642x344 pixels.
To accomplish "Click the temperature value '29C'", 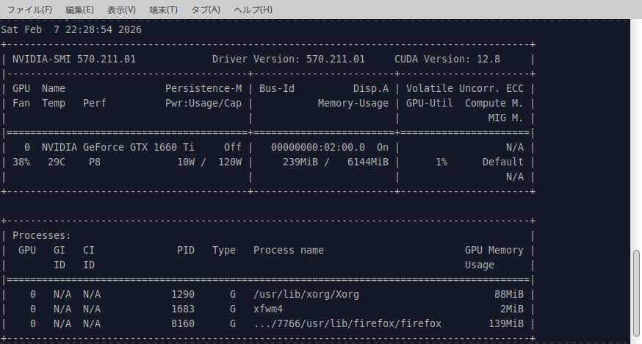I will (57, 162).
